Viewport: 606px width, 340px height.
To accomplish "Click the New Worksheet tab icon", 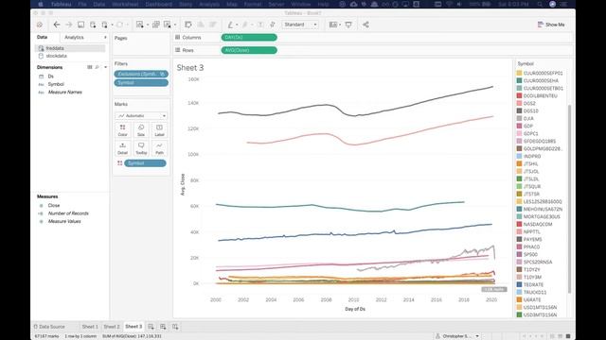I will coord(151,327).
